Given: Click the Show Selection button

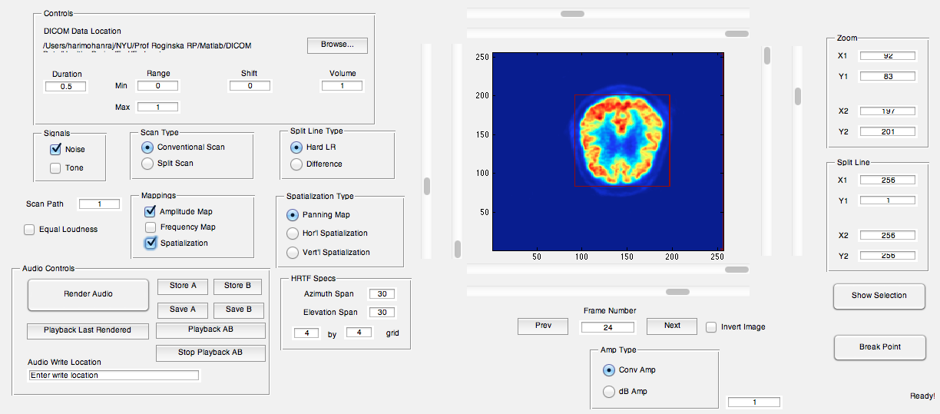Looking at the screenshot, I should [x=879, y=296].
